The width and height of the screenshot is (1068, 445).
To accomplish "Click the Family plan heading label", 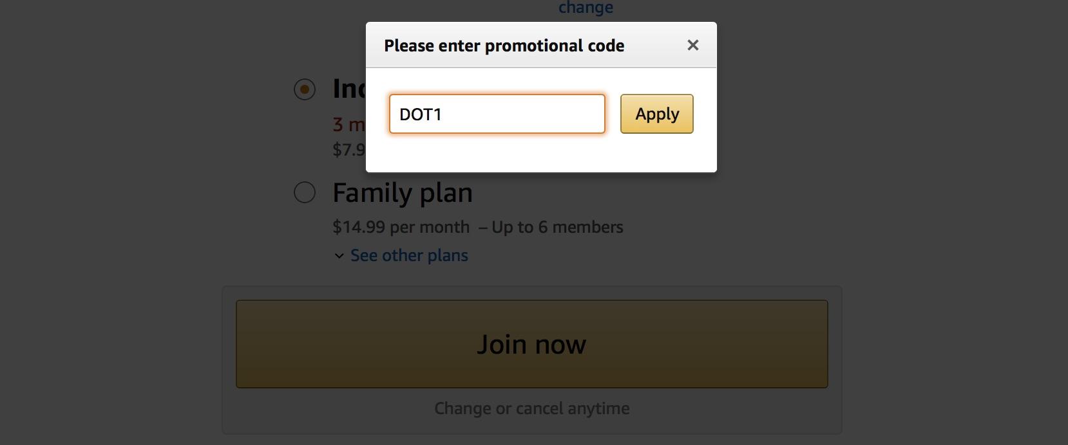I will (403, 193).
